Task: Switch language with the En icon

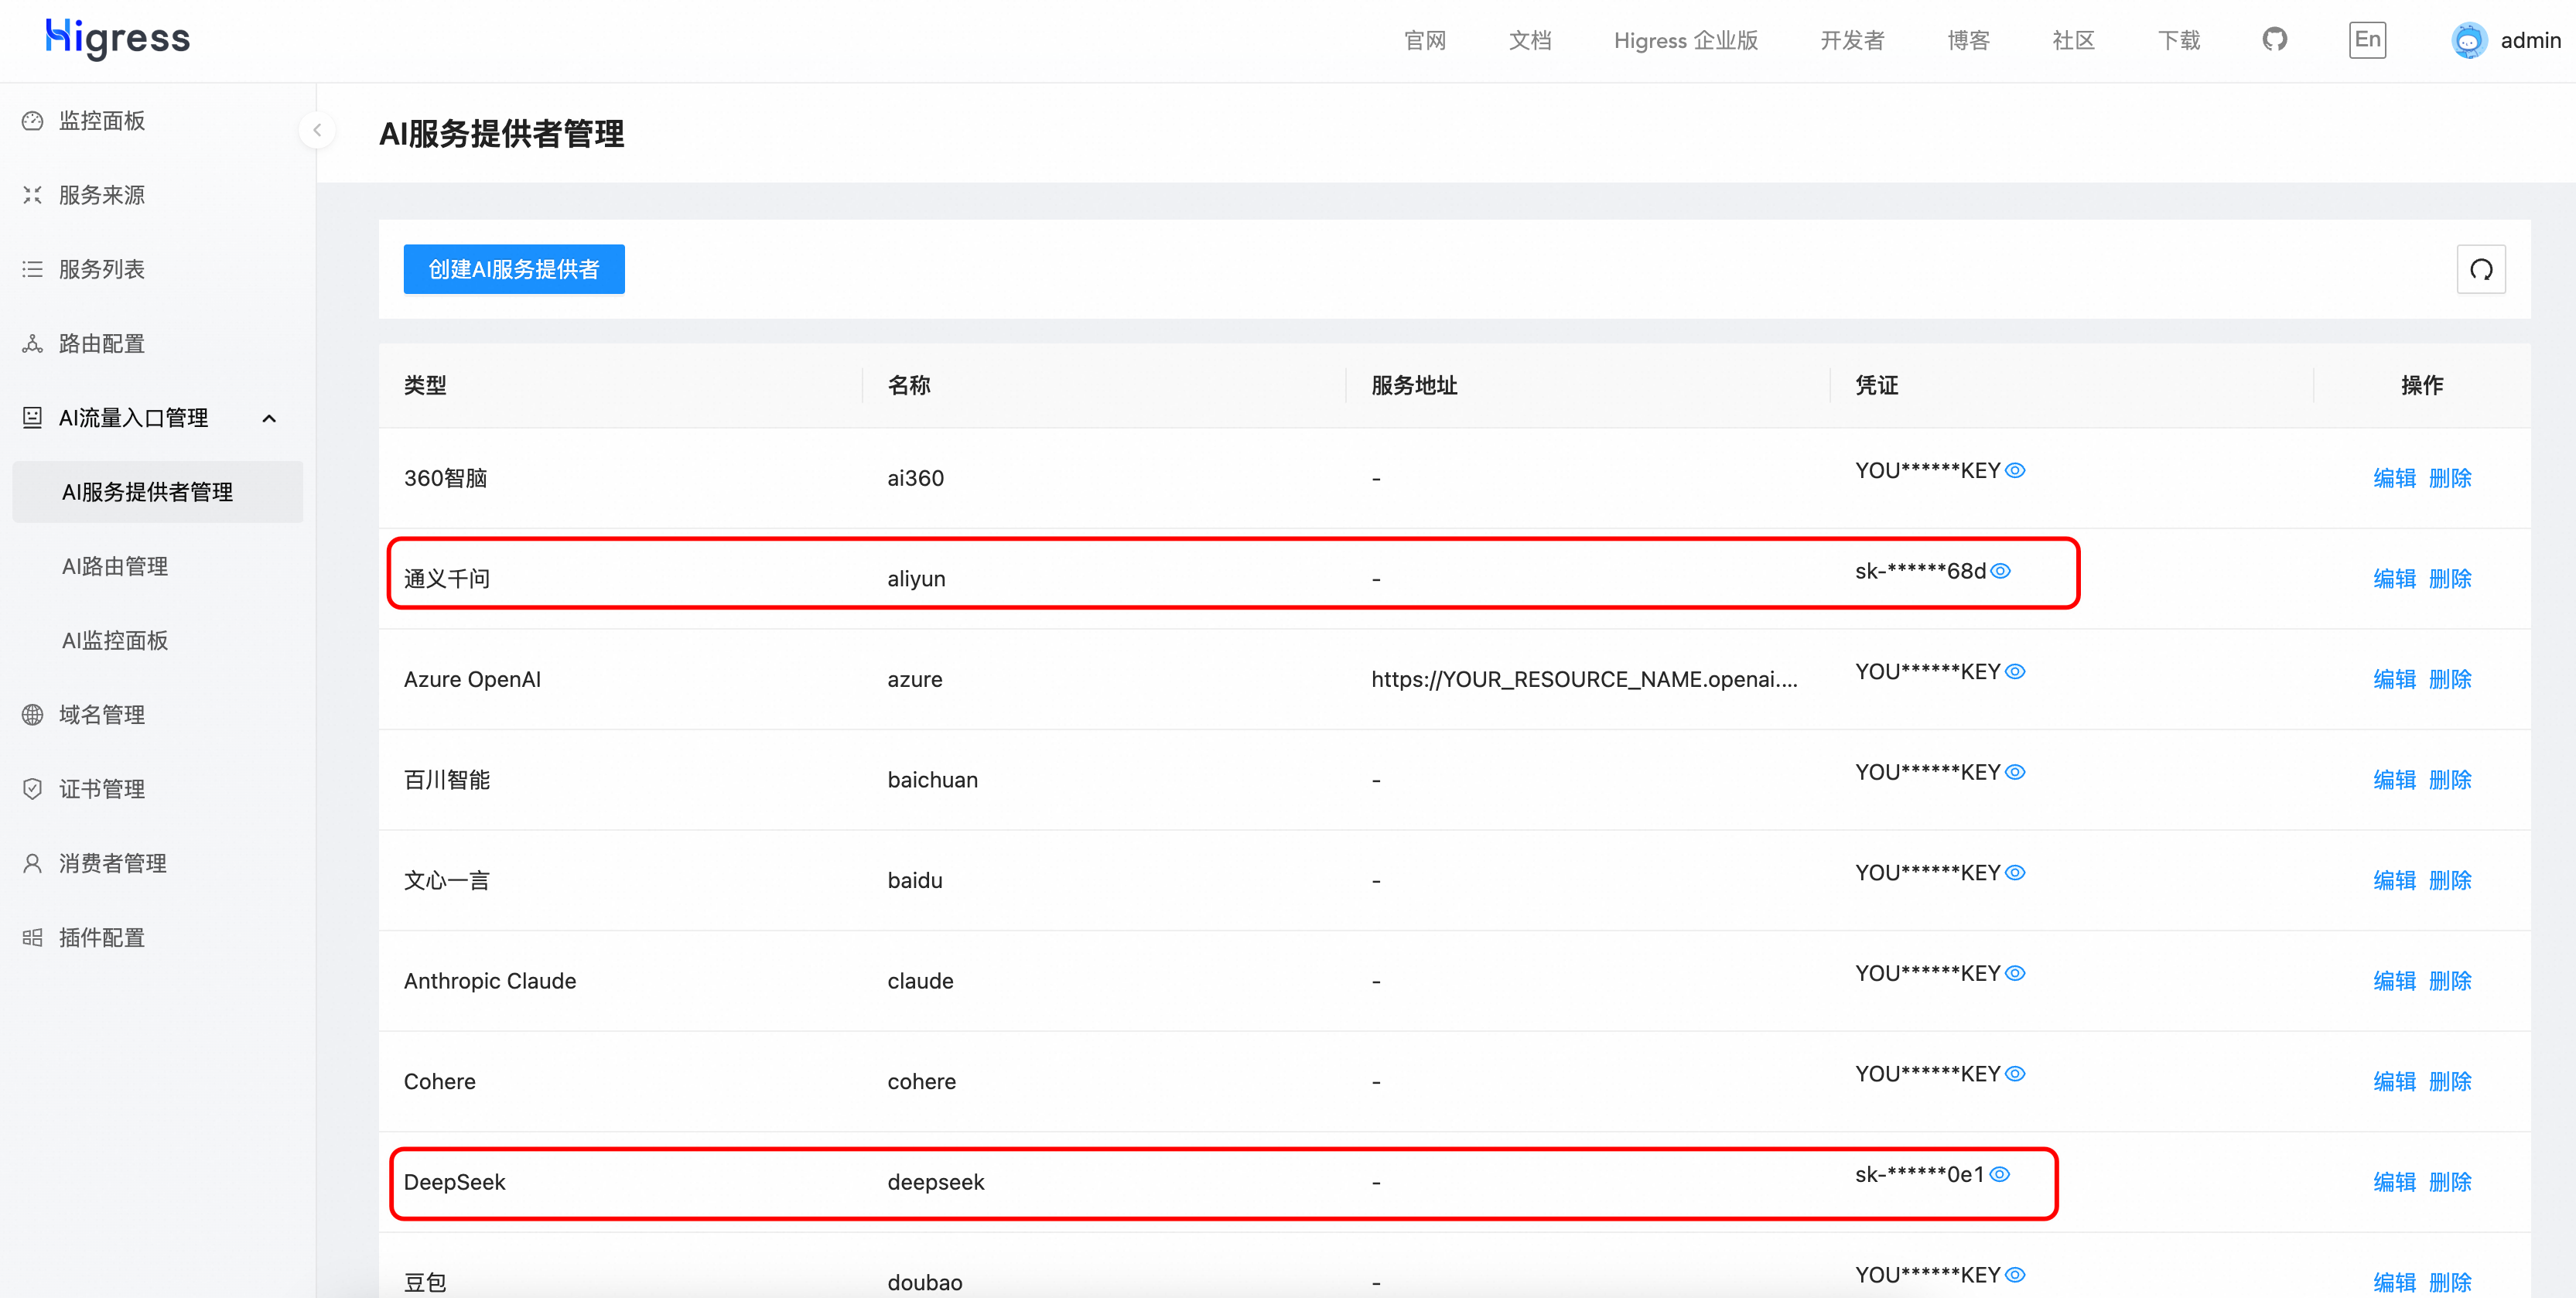Action: click(x=2366, y=40)
